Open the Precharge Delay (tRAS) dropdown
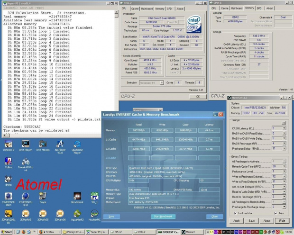Screen dimensions: 294x235 (x=284, y=149)
